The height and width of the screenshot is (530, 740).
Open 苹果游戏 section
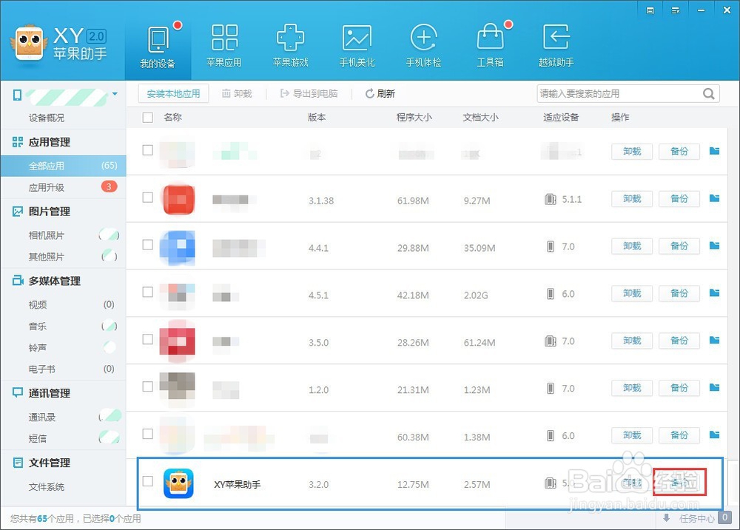pyautogui.click(x=290, y=46)
